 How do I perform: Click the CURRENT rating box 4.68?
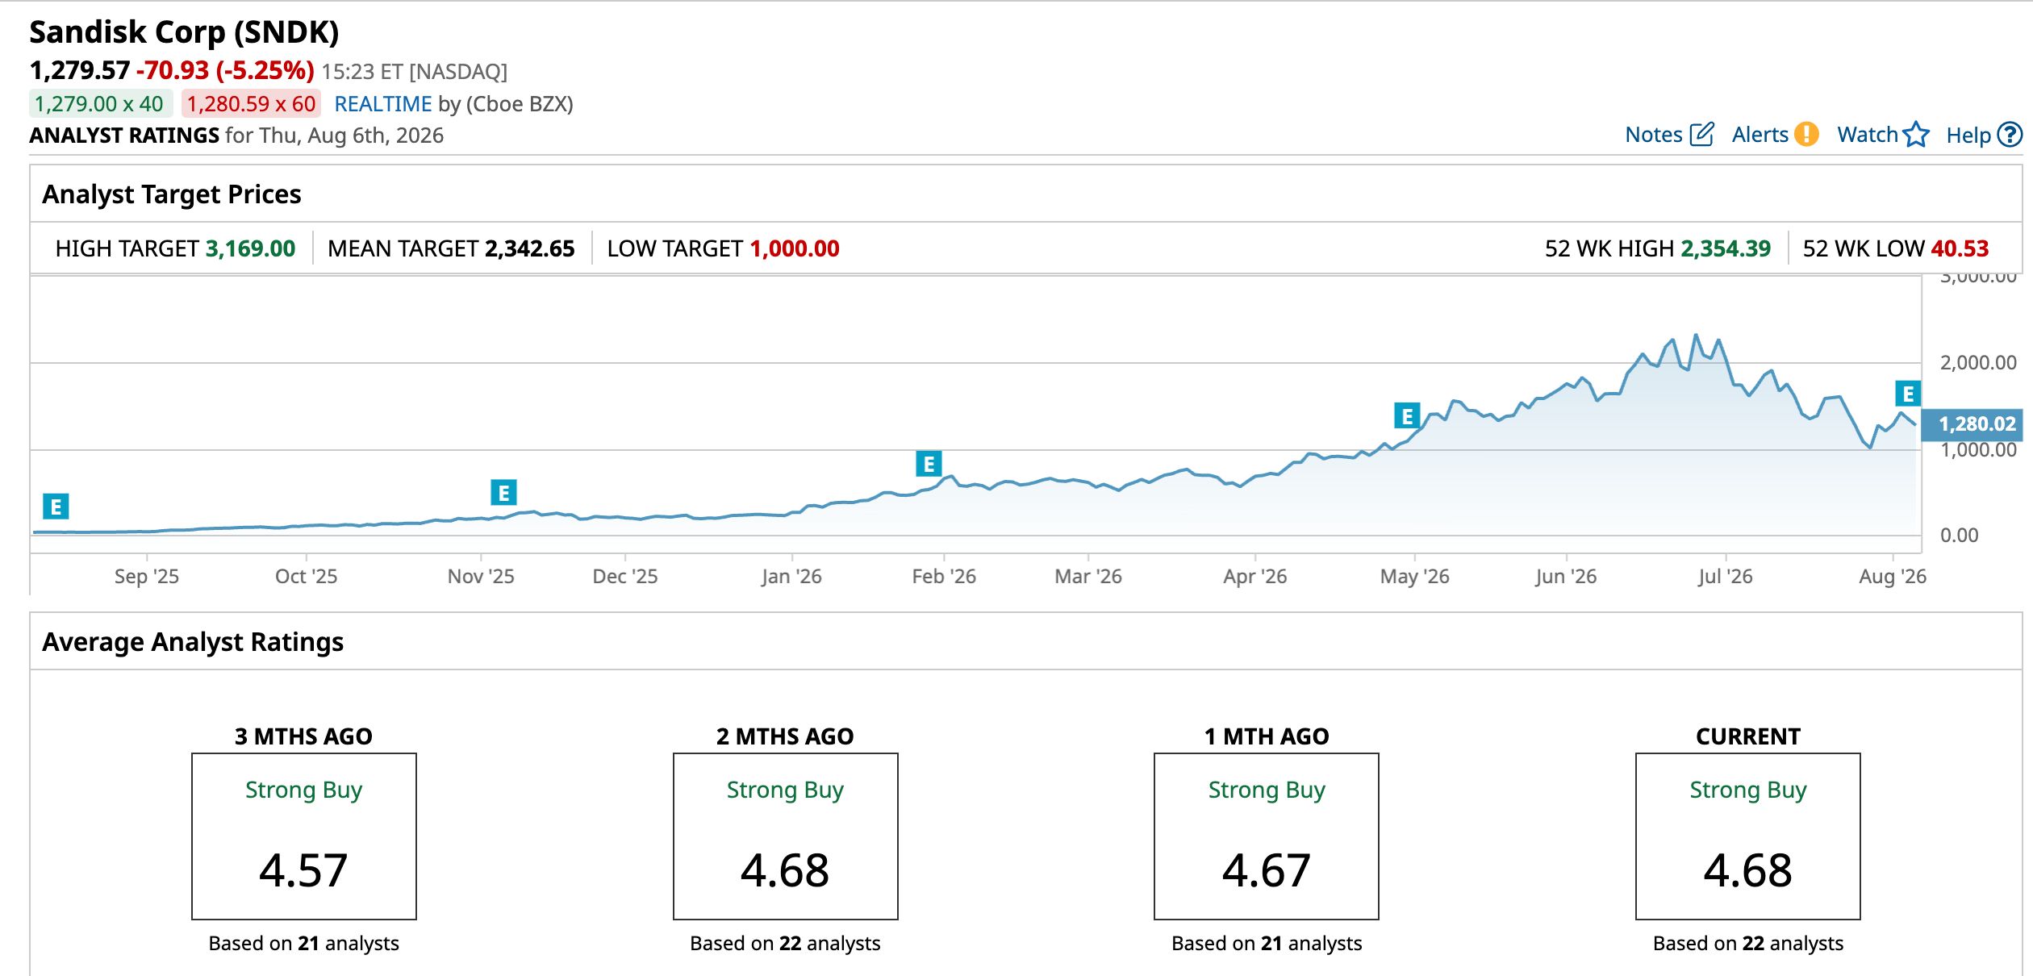coord(1748,836)
